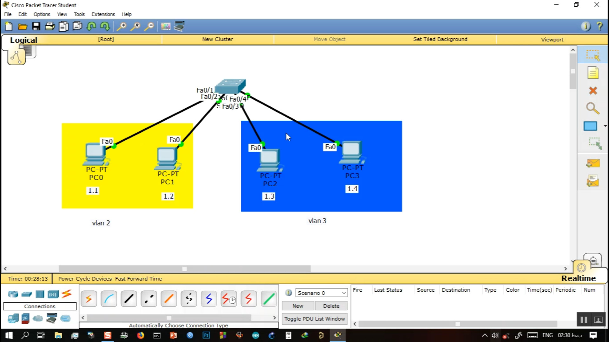Click the workspace vertical scrollbar thumb

[573, 72]
